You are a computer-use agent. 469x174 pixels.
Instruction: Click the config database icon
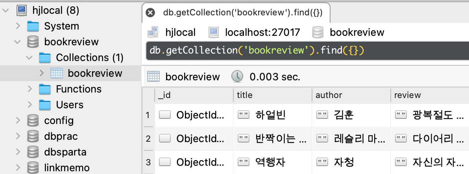[x=33, y=121]
